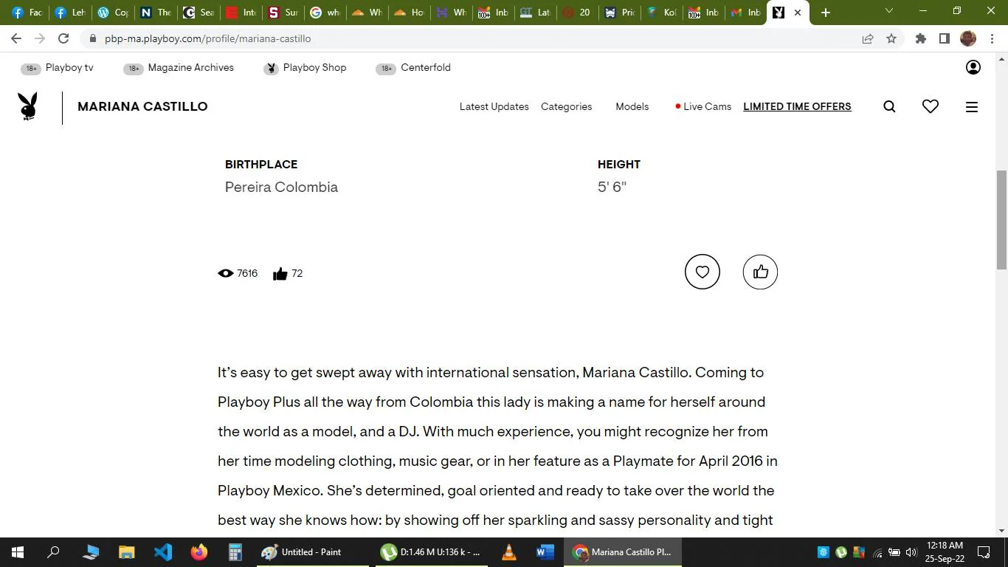
Task: Open the uTorrent taskbar window
Action: tap(432, 552)
